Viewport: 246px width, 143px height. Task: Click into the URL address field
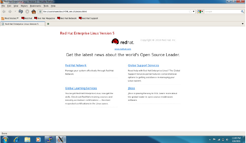[116, 11]
